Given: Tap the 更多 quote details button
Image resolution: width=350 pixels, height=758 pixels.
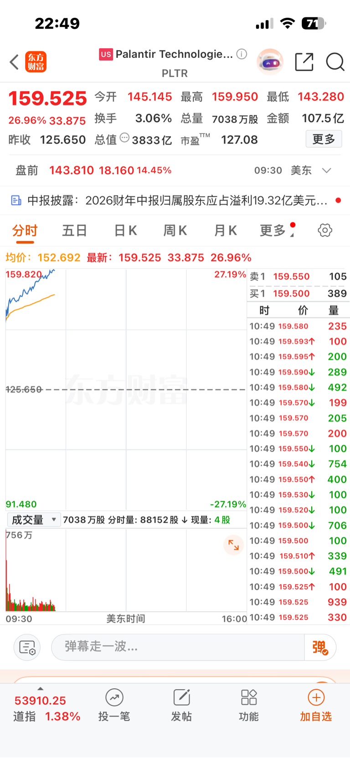Looking at the screenshot, I should click(324, 139).
